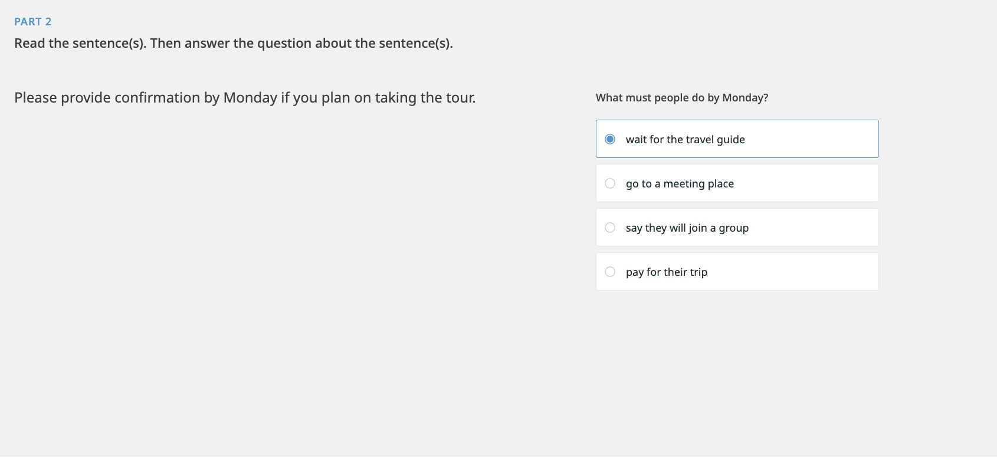Click the last answer card

[x=737, y=272]
